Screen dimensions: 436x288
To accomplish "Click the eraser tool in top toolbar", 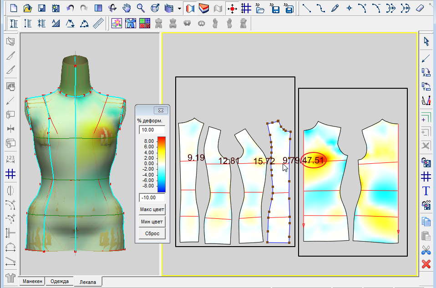I will (420, 8).
